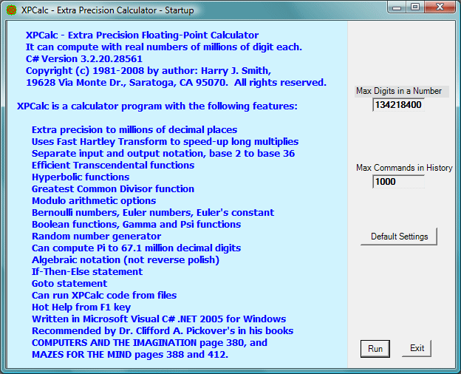Click 'Algebraic notation (not reverse polish)' line
Image resolution: width=461 pixels, height=374 pixels.
(126, 260)
